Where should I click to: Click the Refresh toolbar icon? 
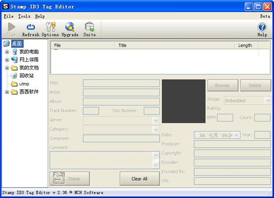tap(31, 27)
